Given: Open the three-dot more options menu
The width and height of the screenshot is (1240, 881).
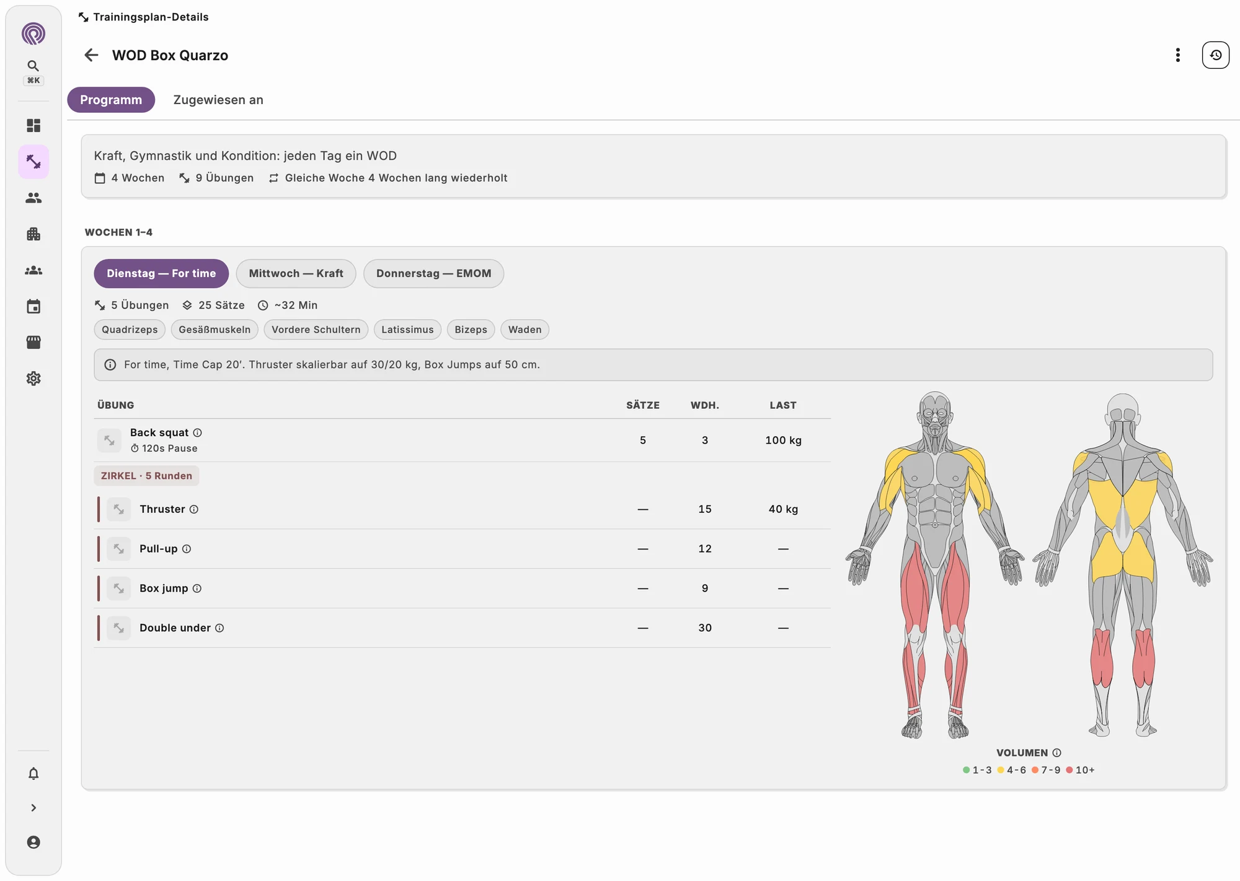Looking at the screenshot, I should (1178, 55).
